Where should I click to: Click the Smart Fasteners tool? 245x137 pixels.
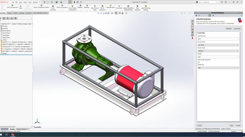(53, 8)
